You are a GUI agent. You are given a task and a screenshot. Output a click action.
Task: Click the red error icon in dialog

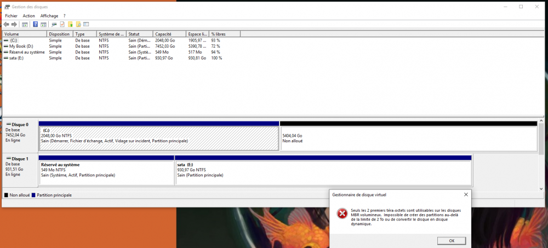point(341,214)
